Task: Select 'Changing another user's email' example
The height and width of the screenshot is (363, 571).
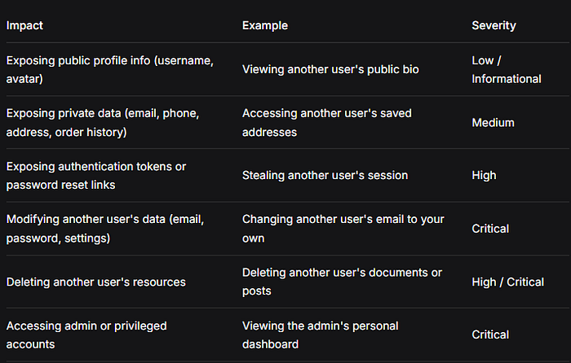Action: [x=343, y=229]
